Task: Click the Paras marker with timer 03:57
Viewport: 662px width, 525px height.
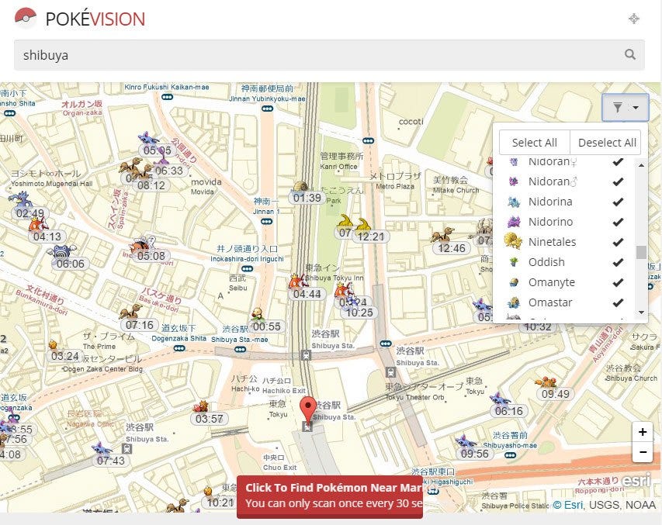Action: coord(201,406)
